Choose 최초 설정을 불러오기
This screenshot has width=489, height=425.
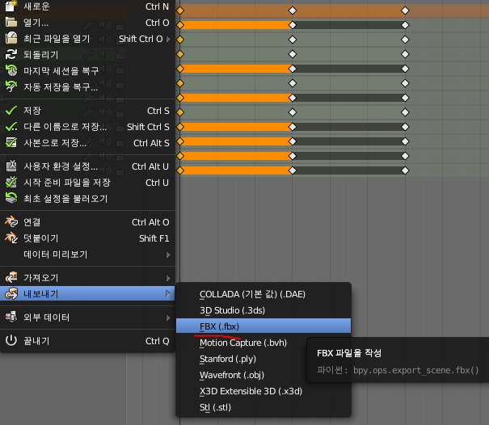tap(87, 198)
